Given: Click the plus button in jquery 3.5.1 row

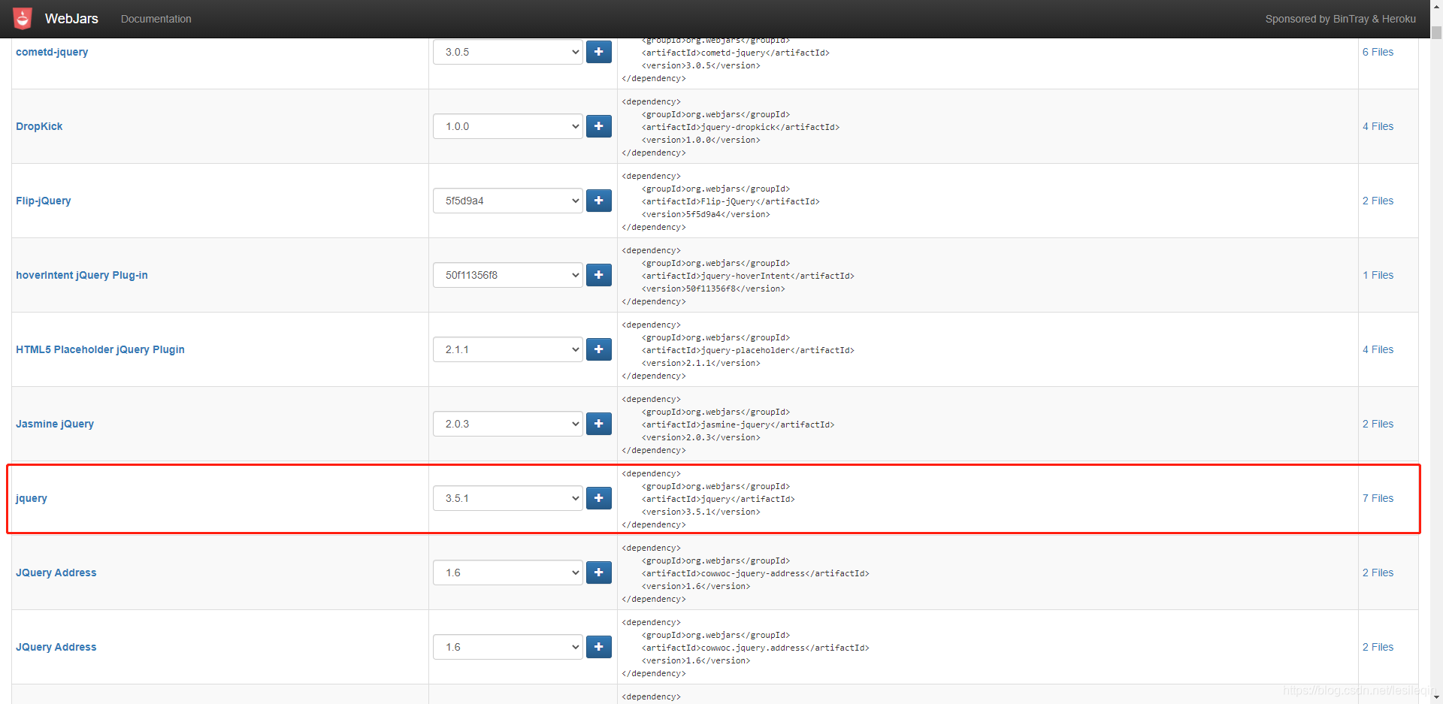Looking at the screenshot, I should click(x=598, y=498).
